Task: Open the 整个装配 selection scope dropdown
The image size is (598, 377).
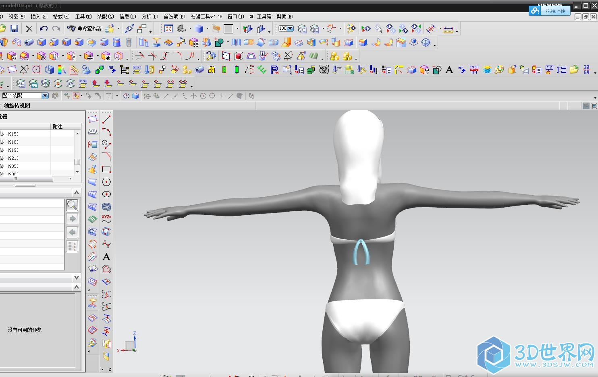Action: click(x=45, y=96)
